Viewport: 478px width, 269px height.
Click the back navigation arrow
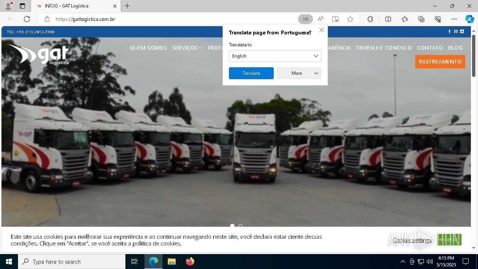[10, 19]
